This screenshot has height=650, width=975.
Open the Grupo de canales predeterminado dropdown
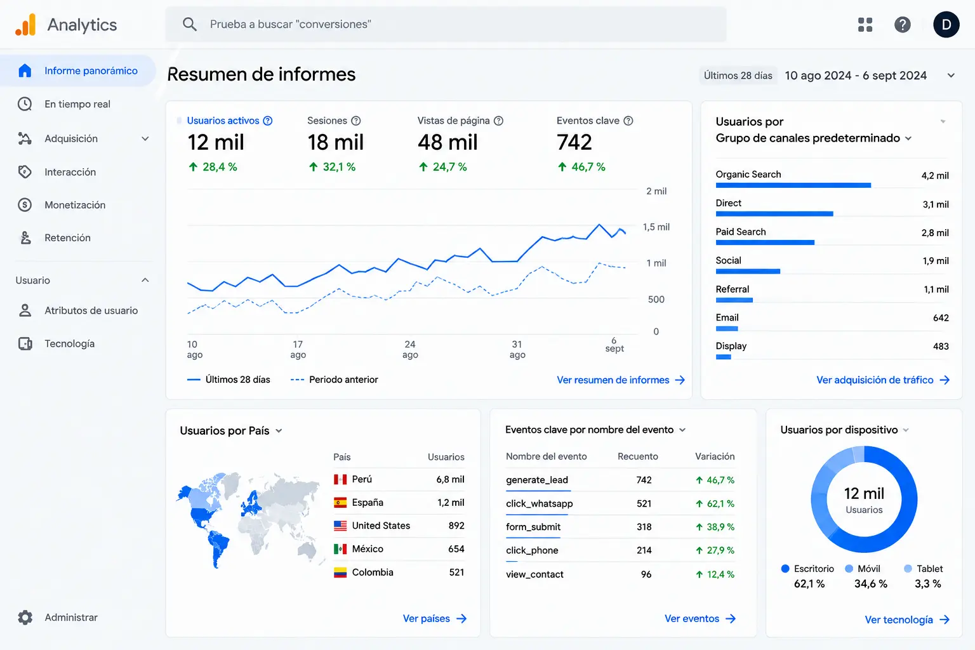(908, 138)
